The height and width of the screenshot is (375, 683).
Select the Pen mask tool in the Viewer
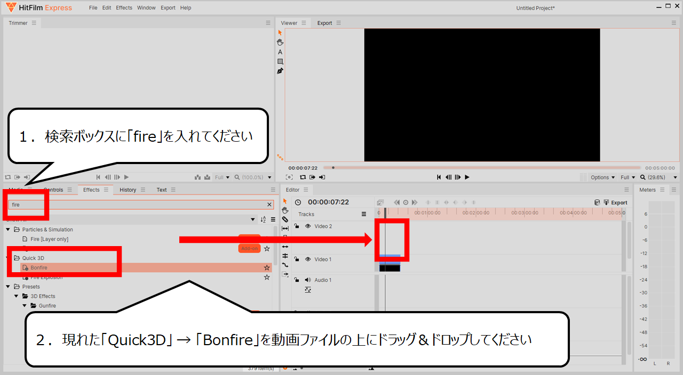pyautogui.click(x=280, y=71)
